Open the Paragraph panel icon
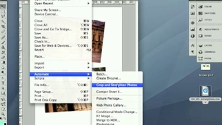This screenshot has width=222, height=125. point(193,52)
